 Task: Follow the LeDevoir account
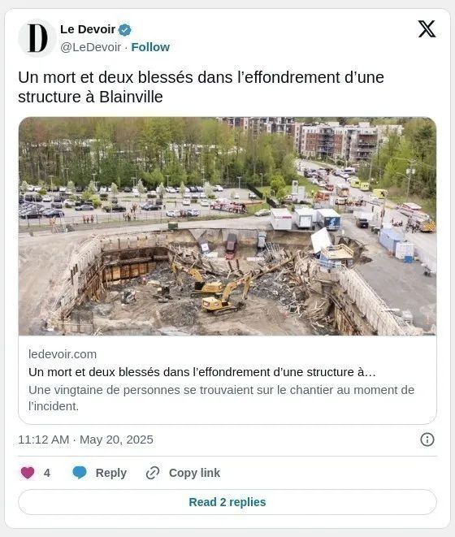pyautogui.click(x=150, y=47)
